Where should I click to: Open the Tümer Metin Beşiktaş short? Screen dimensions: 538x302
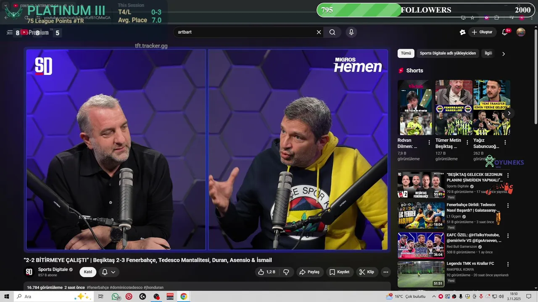click(454, 107)
